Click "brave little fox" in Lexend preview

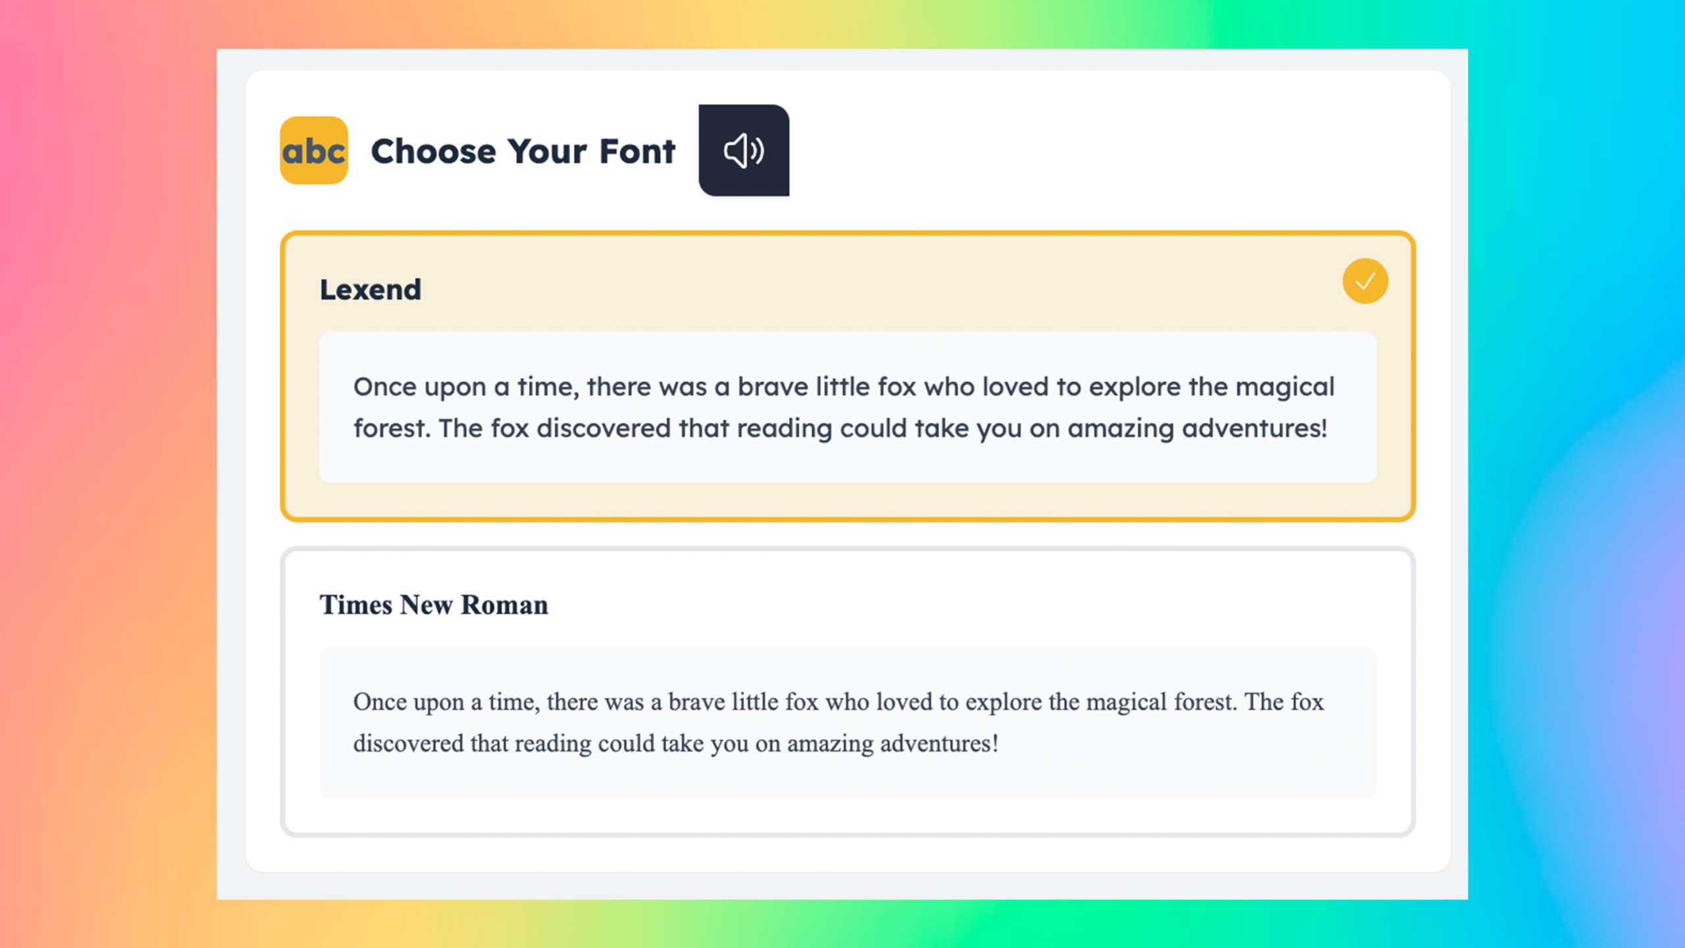coord(827,386)
